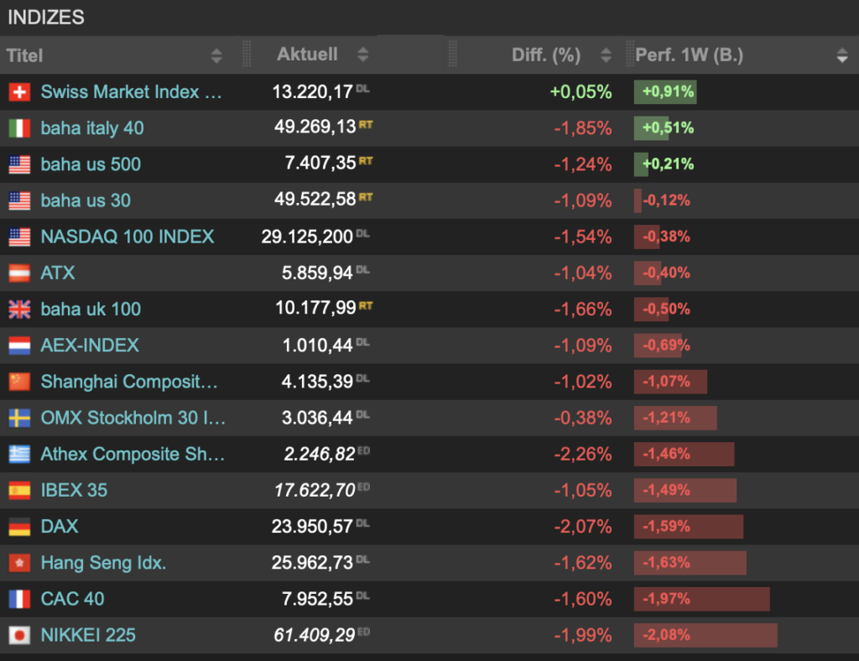This screenshot has width=859, height=661.
Task: Select the value 17.622,70
Action: click(x=315, y=490)
